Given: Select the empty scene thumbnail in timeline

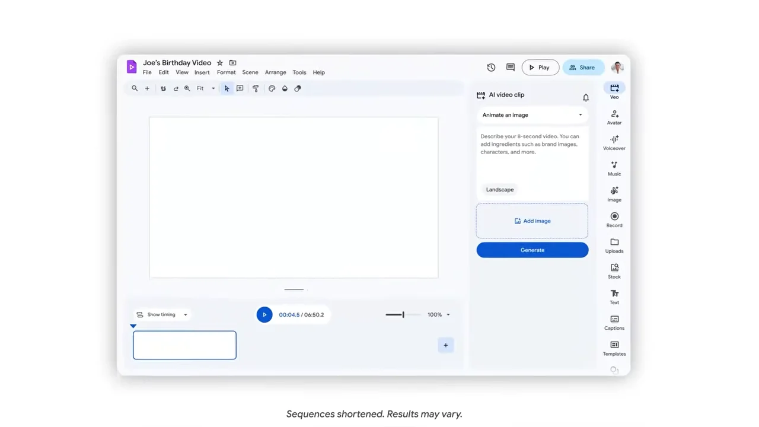Looking at the screenshot, I should click(x=184, y=345).
